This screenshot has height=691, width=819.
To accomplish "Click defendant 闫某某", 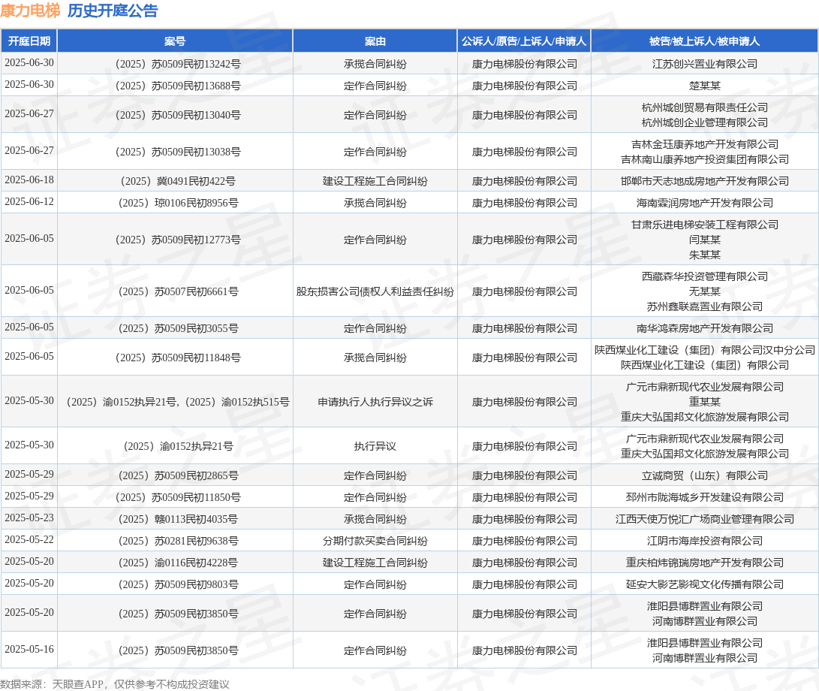I will [x=705, y=240].
